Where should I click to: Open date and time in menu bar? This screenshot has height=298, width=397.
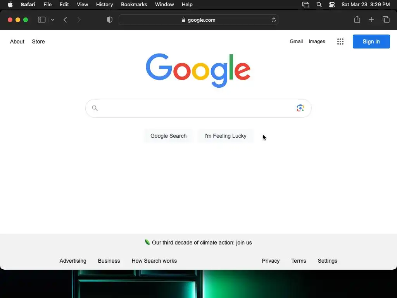click(365, 5)
